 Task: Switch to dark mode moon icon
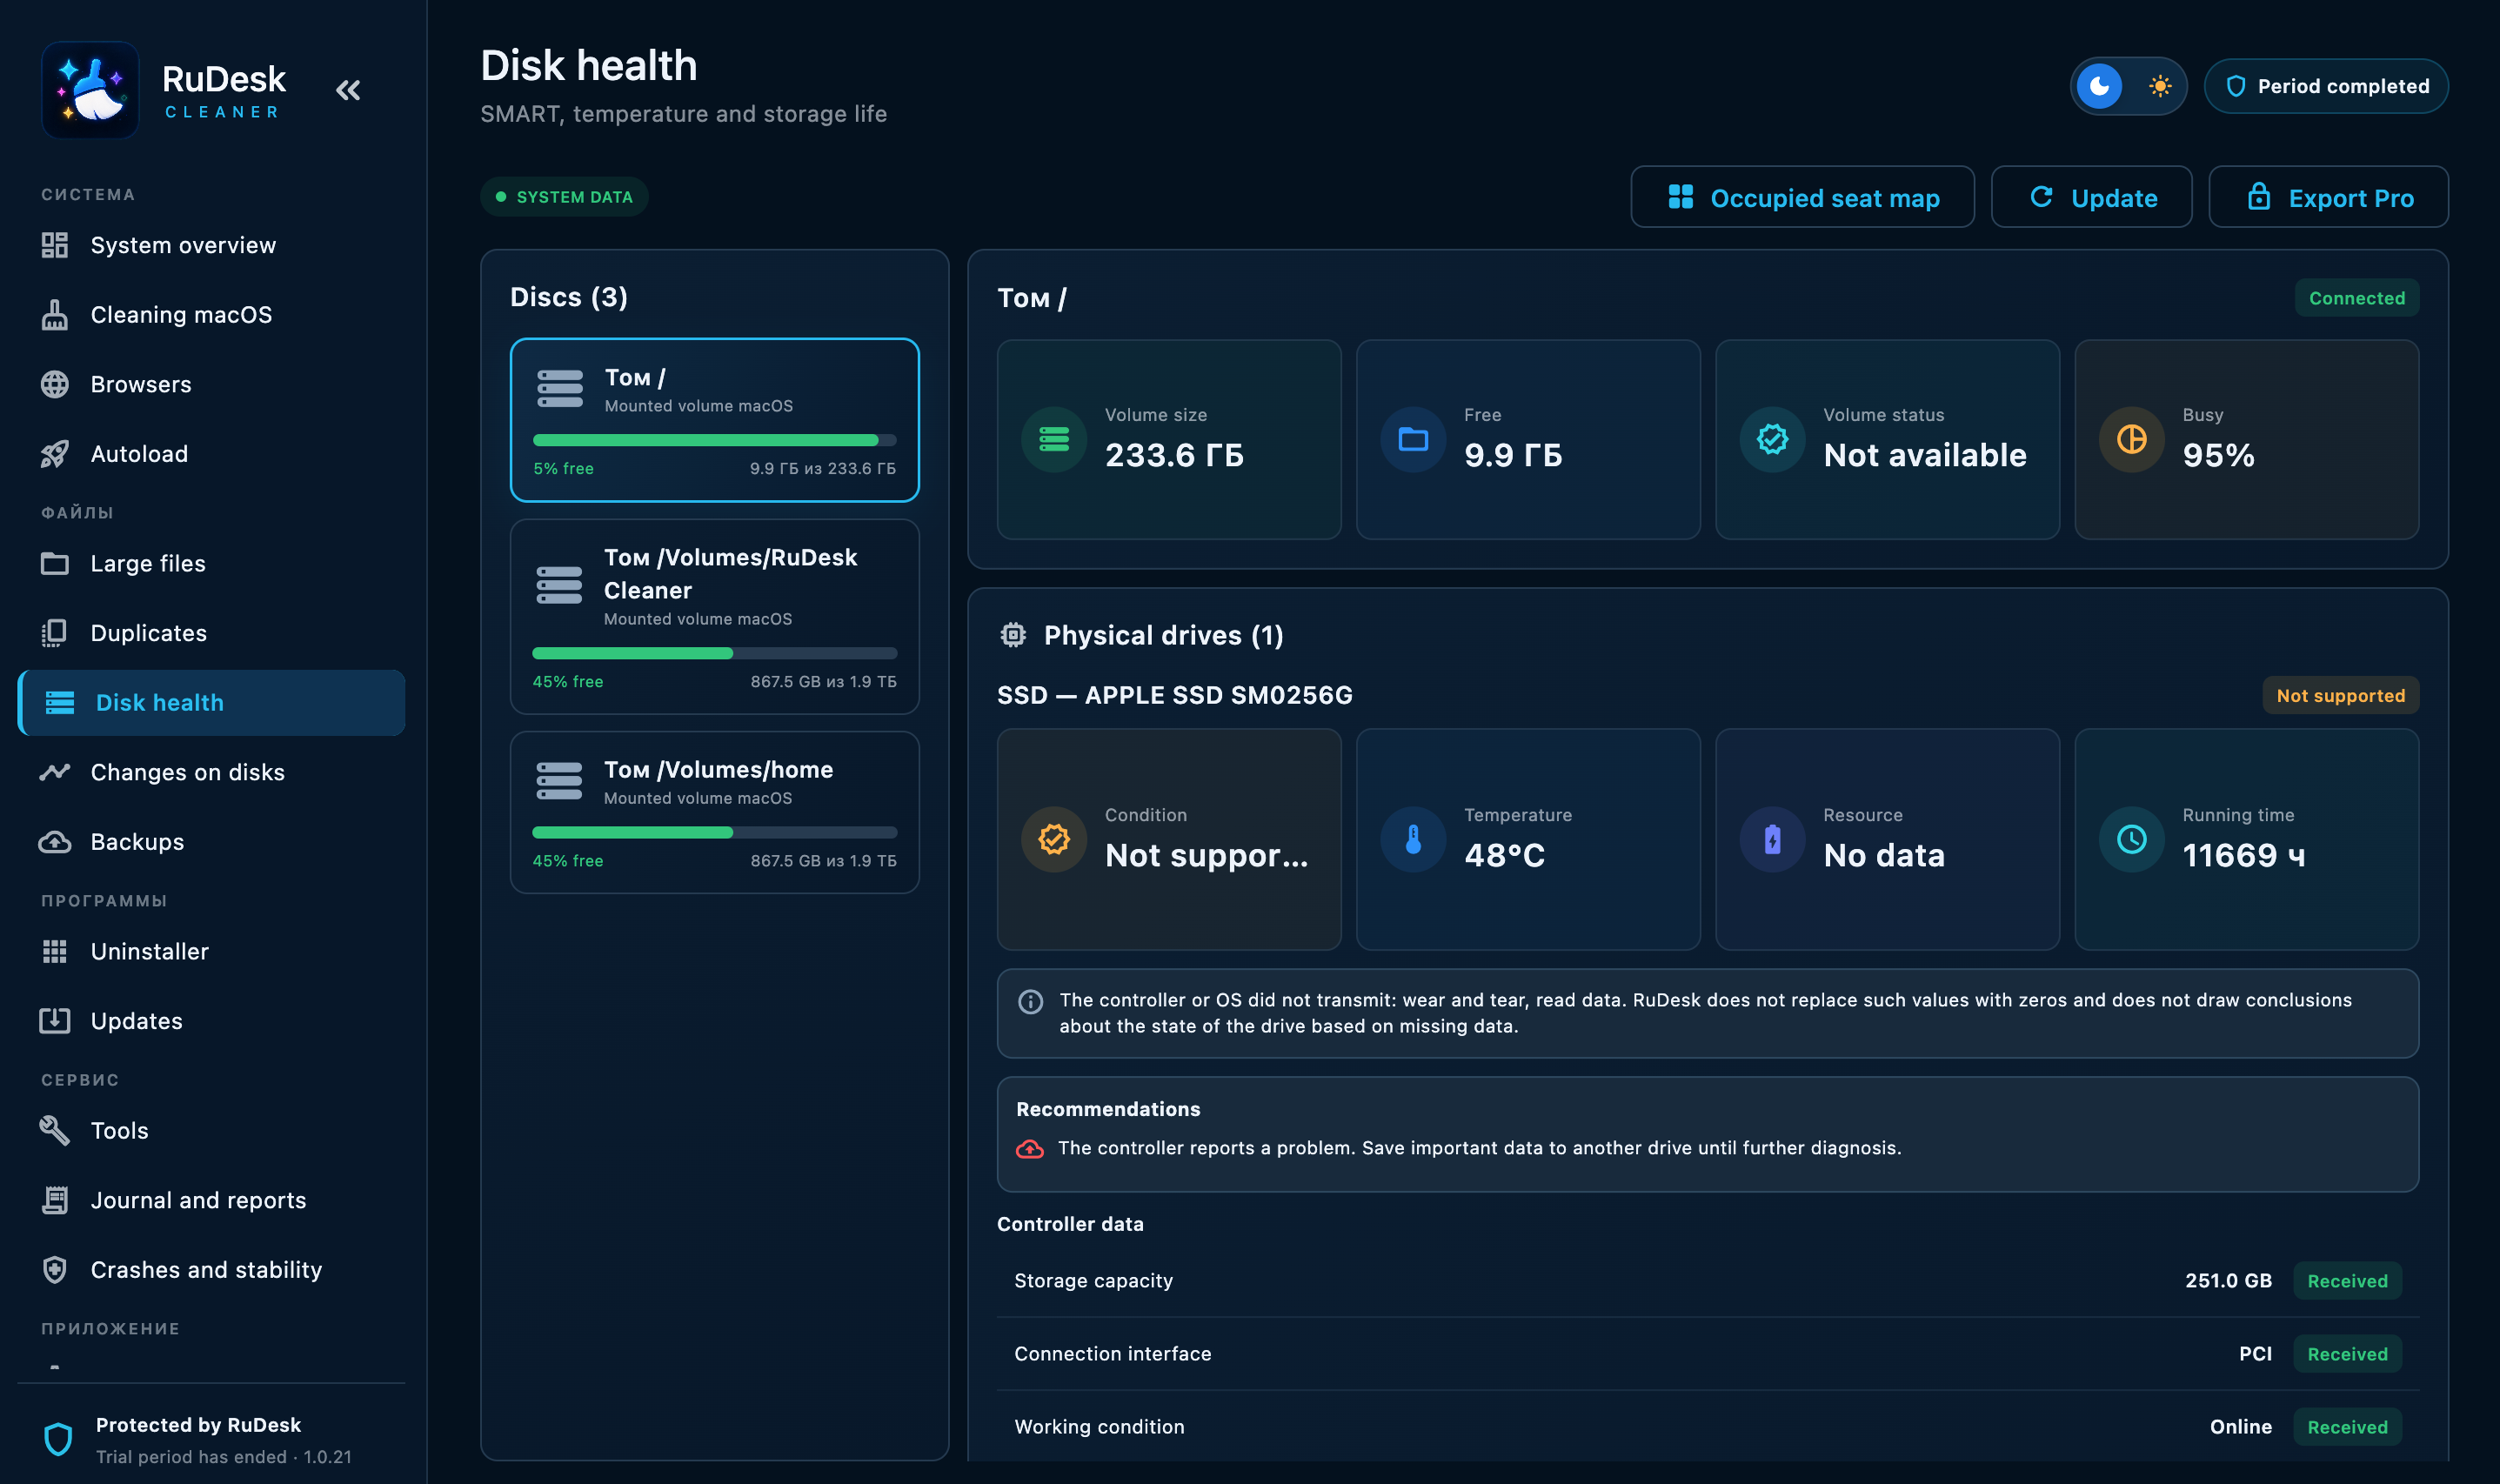[2099, 86]
